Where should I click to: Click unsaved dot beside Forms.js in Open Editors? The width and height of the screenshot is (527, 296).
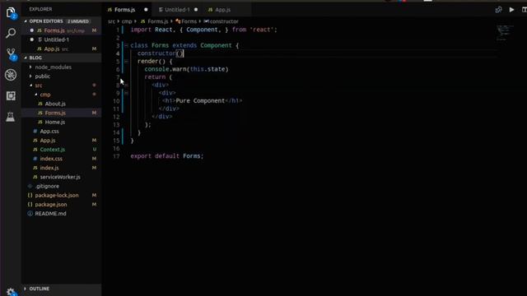coord(32,30)
